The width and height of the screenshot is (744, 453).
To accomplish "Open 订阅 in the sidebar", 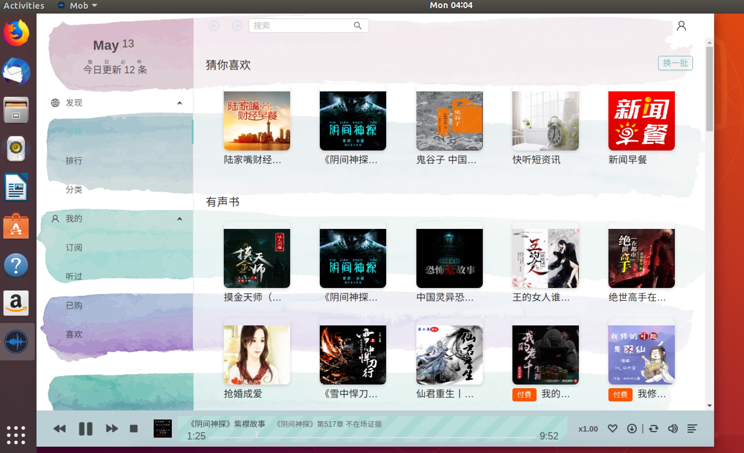I will 74,248.
